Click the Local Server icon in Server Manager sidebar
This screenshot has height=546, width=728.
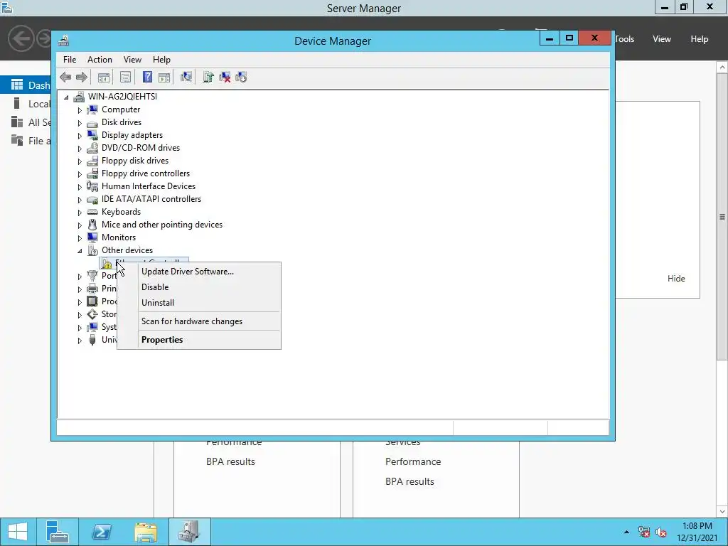(17, 104)
